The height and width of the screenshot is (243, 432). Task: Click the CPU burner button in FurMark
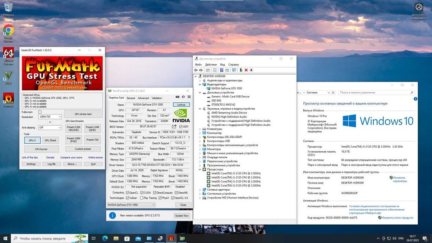pyautogui.click(x=41, y=149)
